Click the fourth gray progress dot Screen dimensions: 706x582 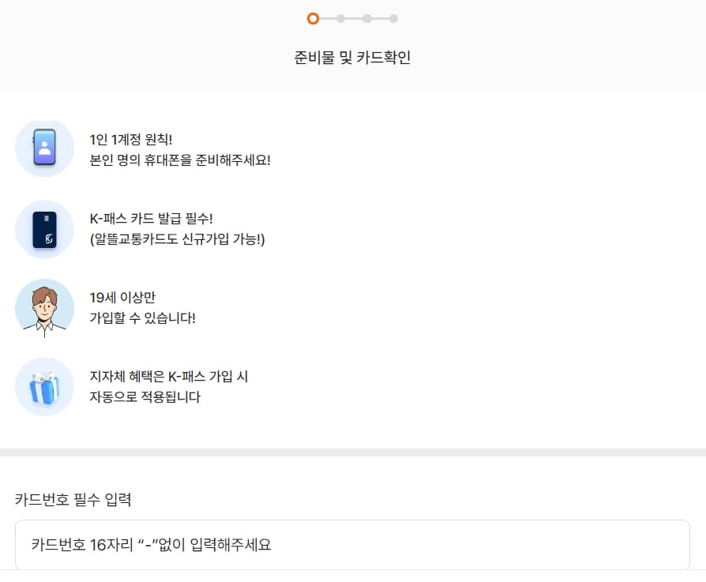coord(394,17)
